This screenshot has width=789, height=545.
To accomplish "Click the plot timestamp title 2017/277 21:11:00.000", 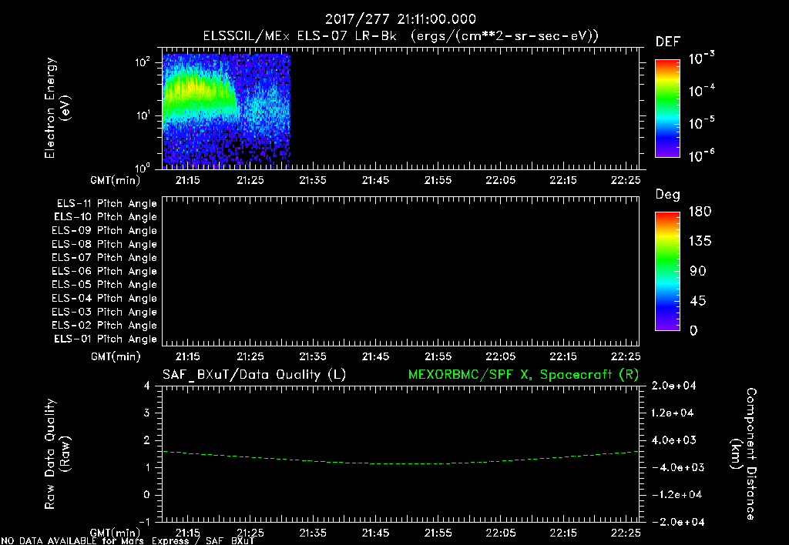I will [401, 19].
